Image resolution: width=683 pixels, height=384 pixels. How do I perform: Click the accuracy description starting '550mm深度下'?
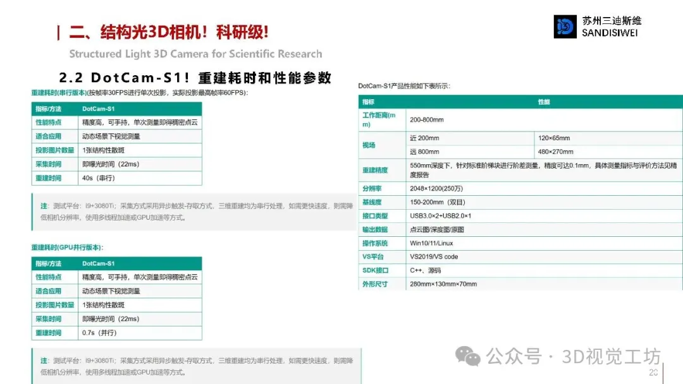point(543,170)
